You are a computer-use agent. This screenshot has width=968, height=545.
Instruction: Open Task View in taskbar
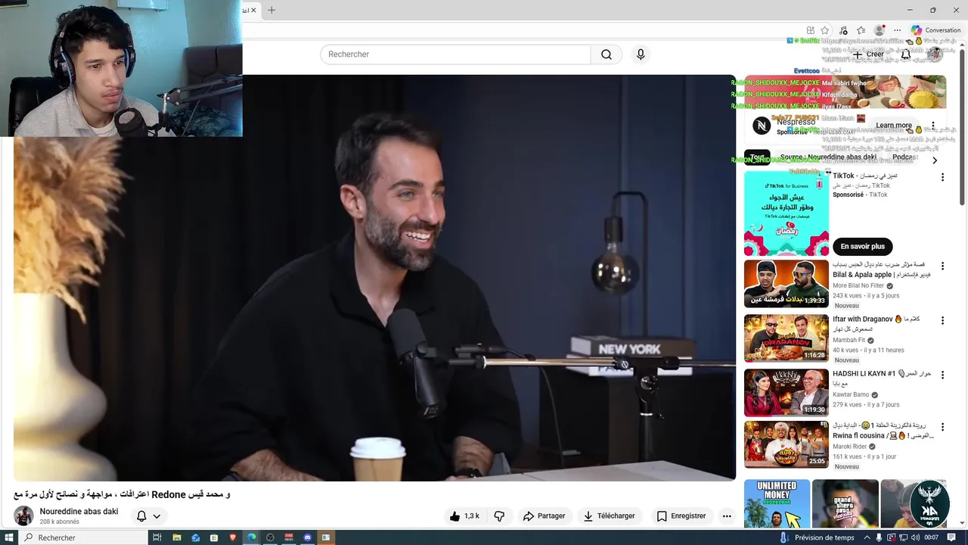[x=157, y=537]
